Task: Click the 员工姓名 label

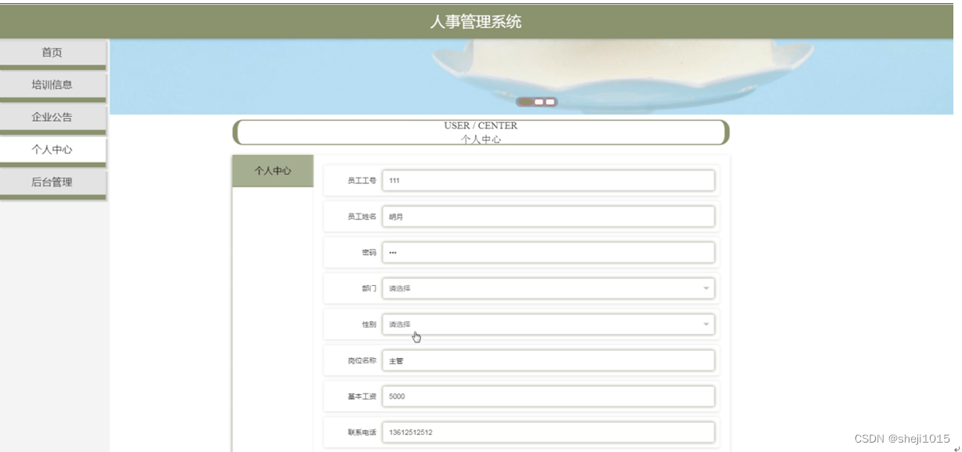Action: tap(362, 216)
